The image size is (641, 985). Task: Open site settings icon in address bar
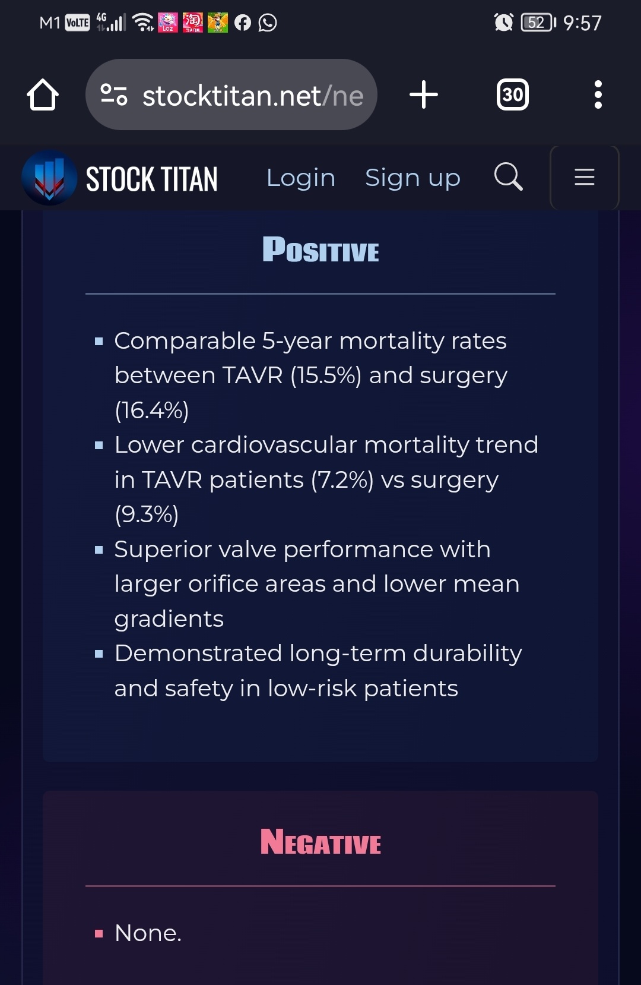(x=114, y=94)
